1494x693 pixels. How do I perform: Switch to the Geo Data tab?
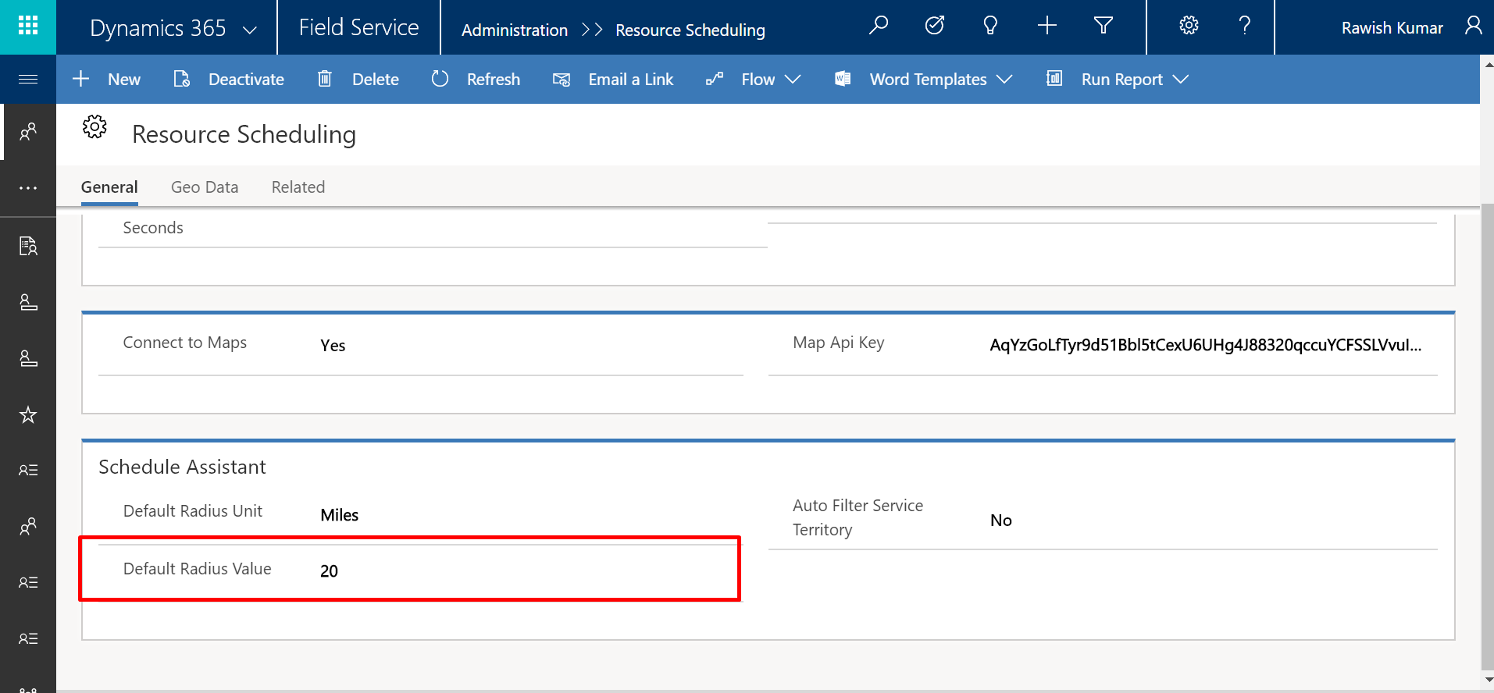205,187
